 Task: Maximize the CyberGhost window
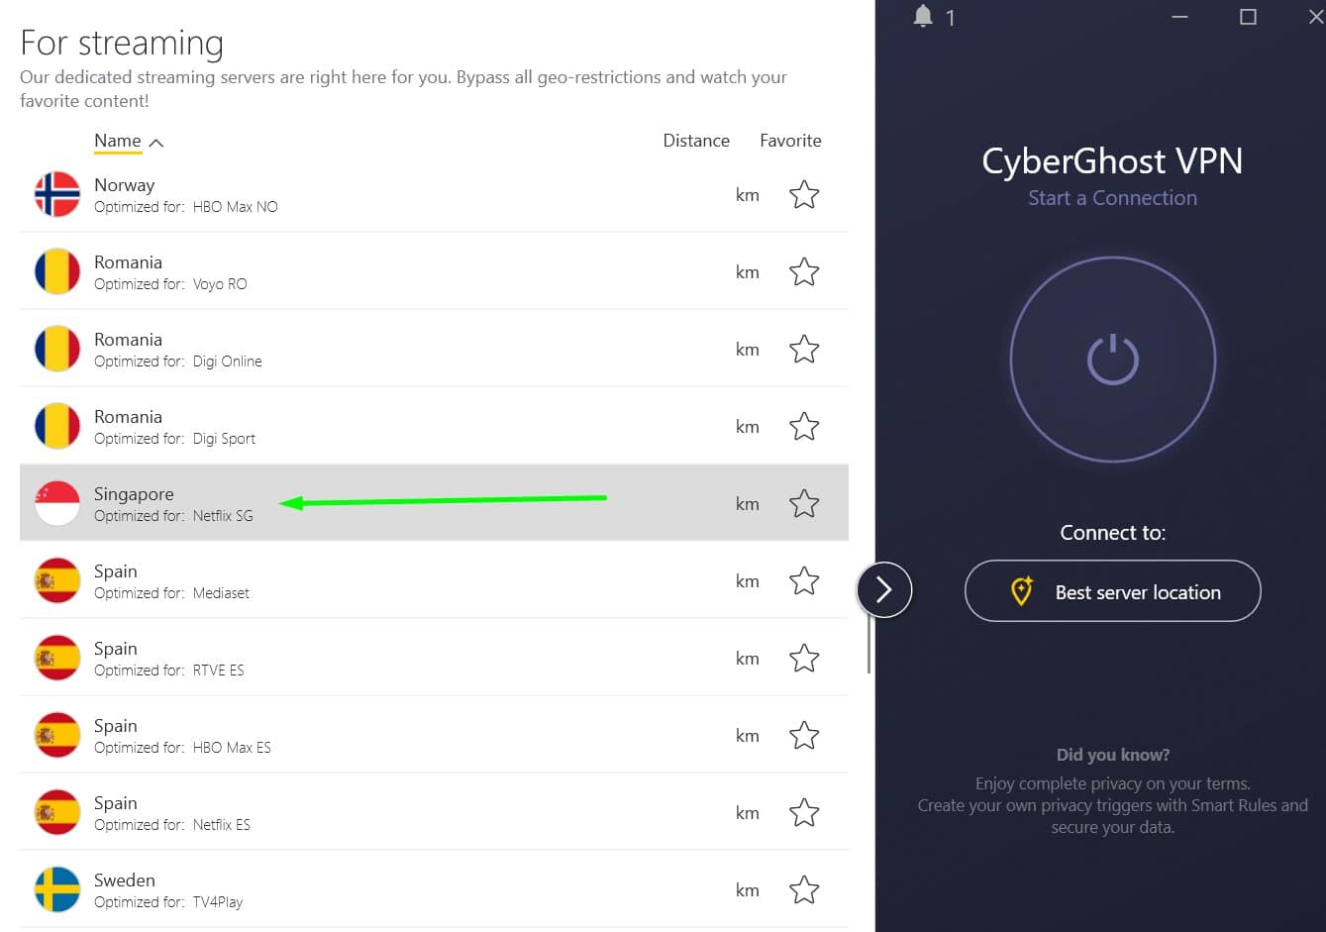click(1248, 17)
